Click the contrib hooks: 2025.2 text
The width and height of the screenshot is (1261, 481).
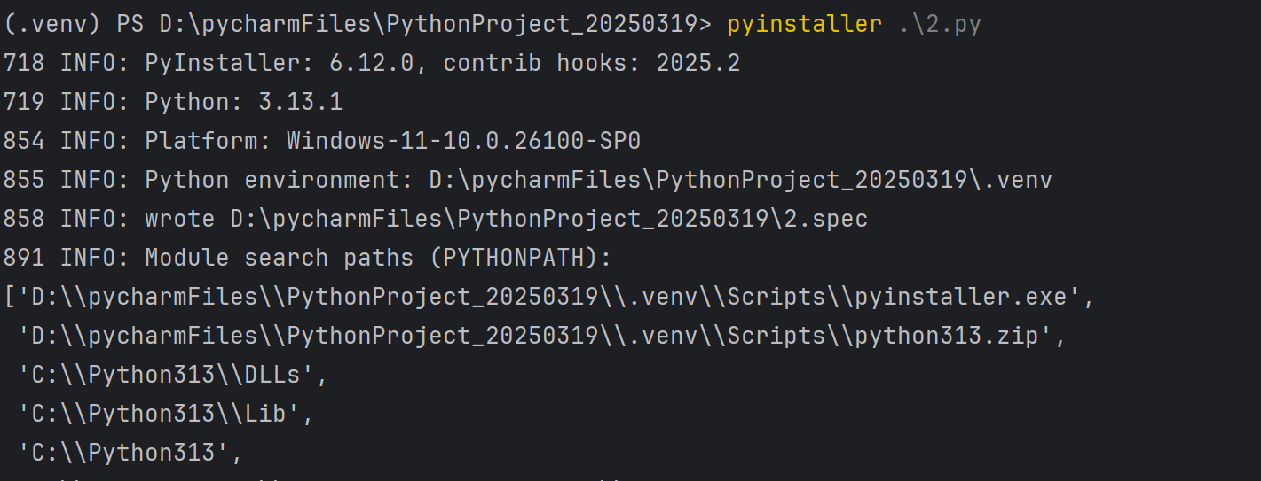[x=591, y=64]
